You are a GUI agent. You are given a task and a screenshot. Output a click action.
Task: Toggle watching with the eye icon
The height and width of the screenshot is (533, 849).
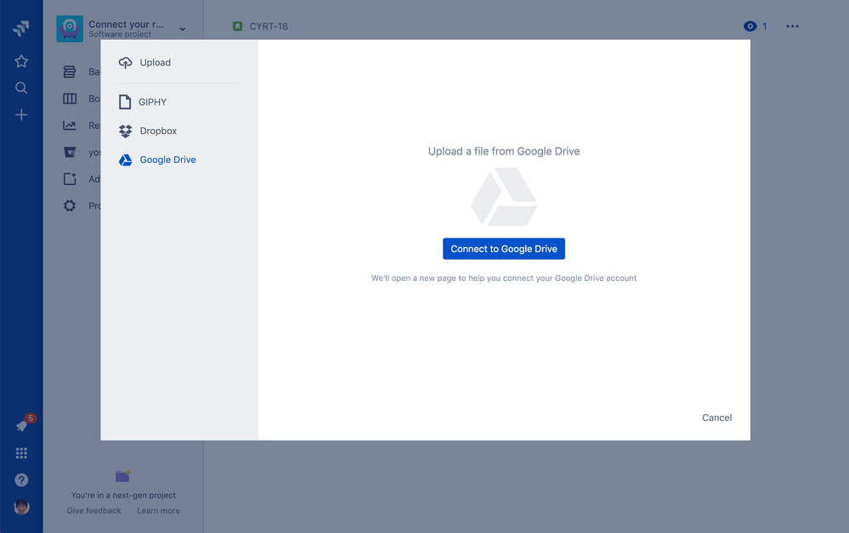(749, 25)
